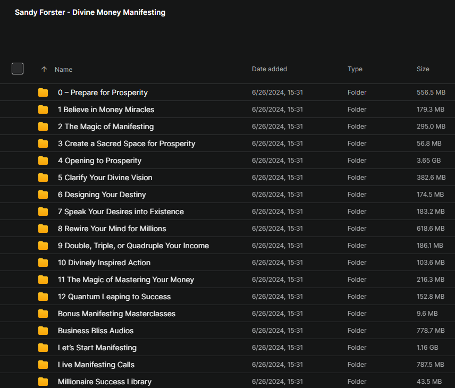Sort files by Name column
Image resolution: width=455 pixels, height=388 pixels.
[64, 70]
